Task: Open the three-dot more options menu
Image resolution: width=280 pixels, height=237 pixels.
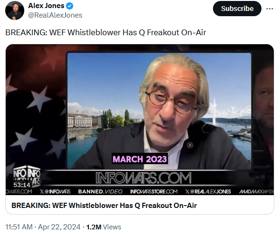Action: coord(270,9)
